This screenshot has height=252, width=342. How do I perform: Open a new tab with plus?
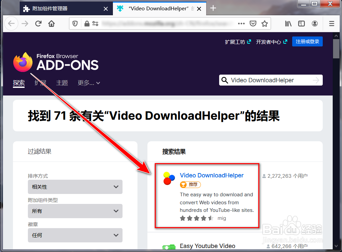click(x=213, y=8)
